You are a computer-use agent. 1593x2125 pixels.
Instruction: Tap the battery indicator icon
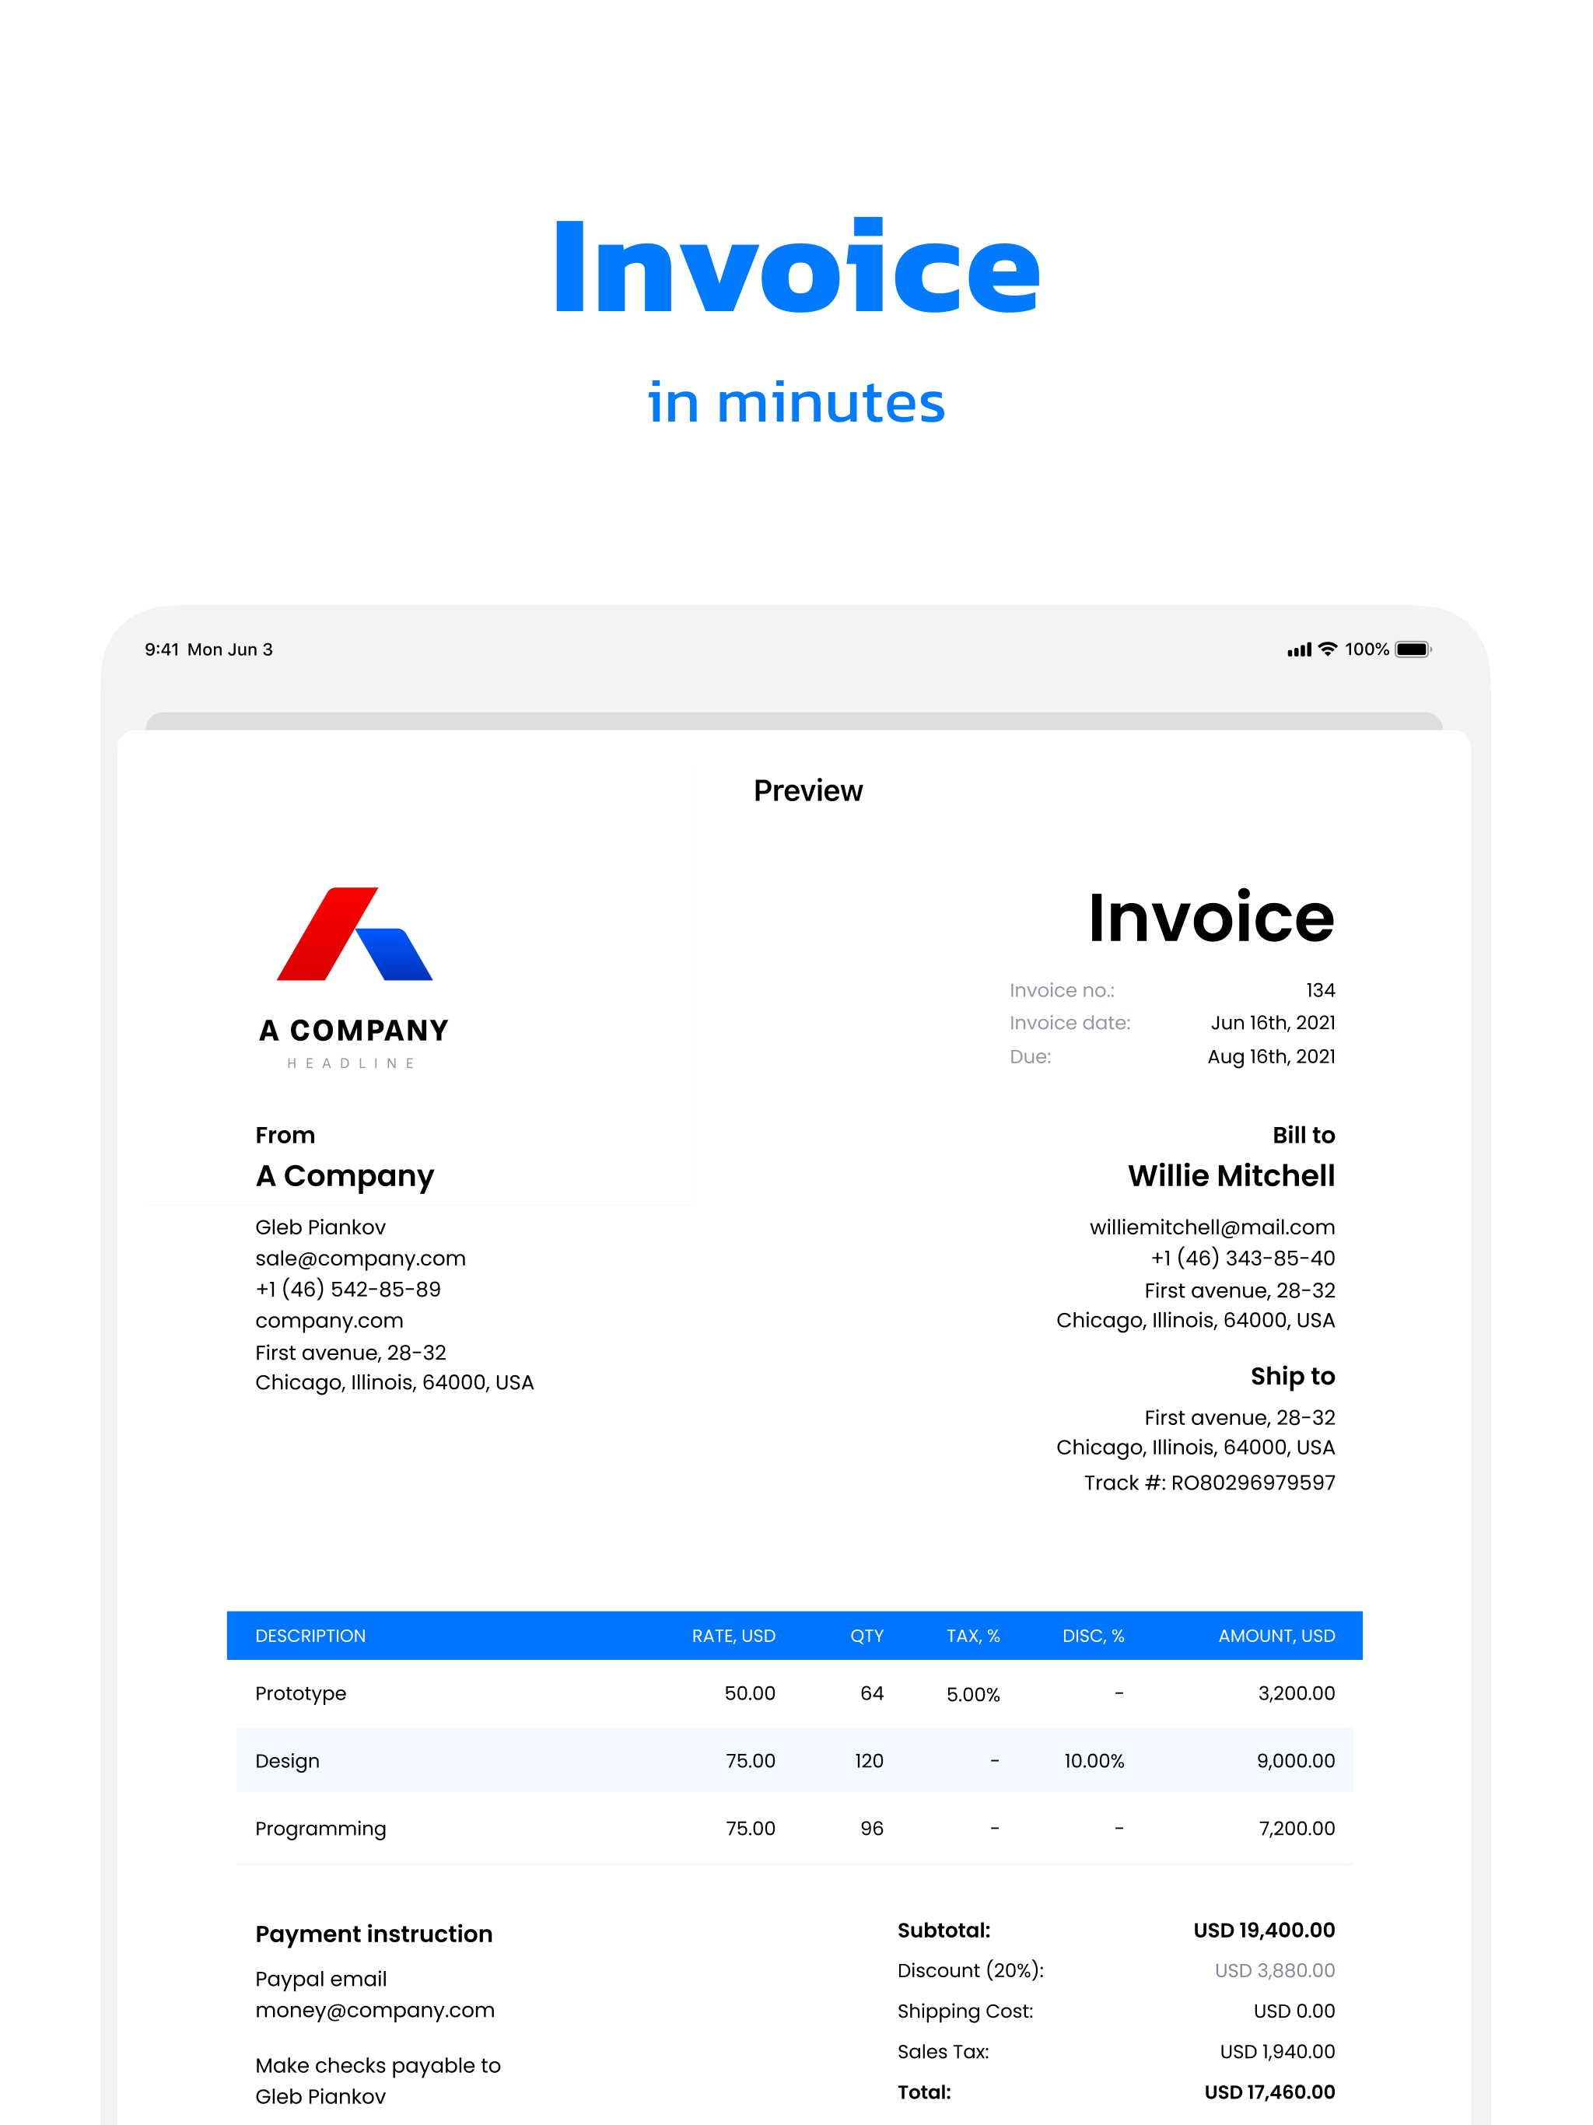(1413, 649)
